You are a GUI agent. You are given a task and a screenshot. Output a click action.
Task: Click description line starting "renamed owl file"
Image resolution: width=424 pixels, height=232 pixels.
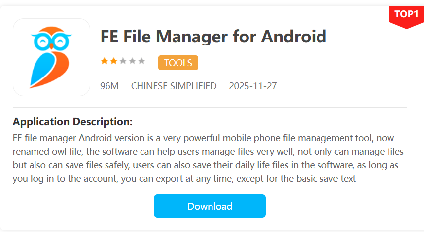pos(208,151)
